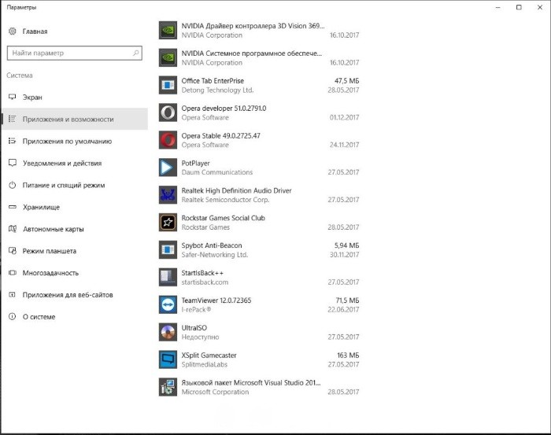Click the UltraISO disc icon
551x435 pixels.
click(x=168, y=332)
